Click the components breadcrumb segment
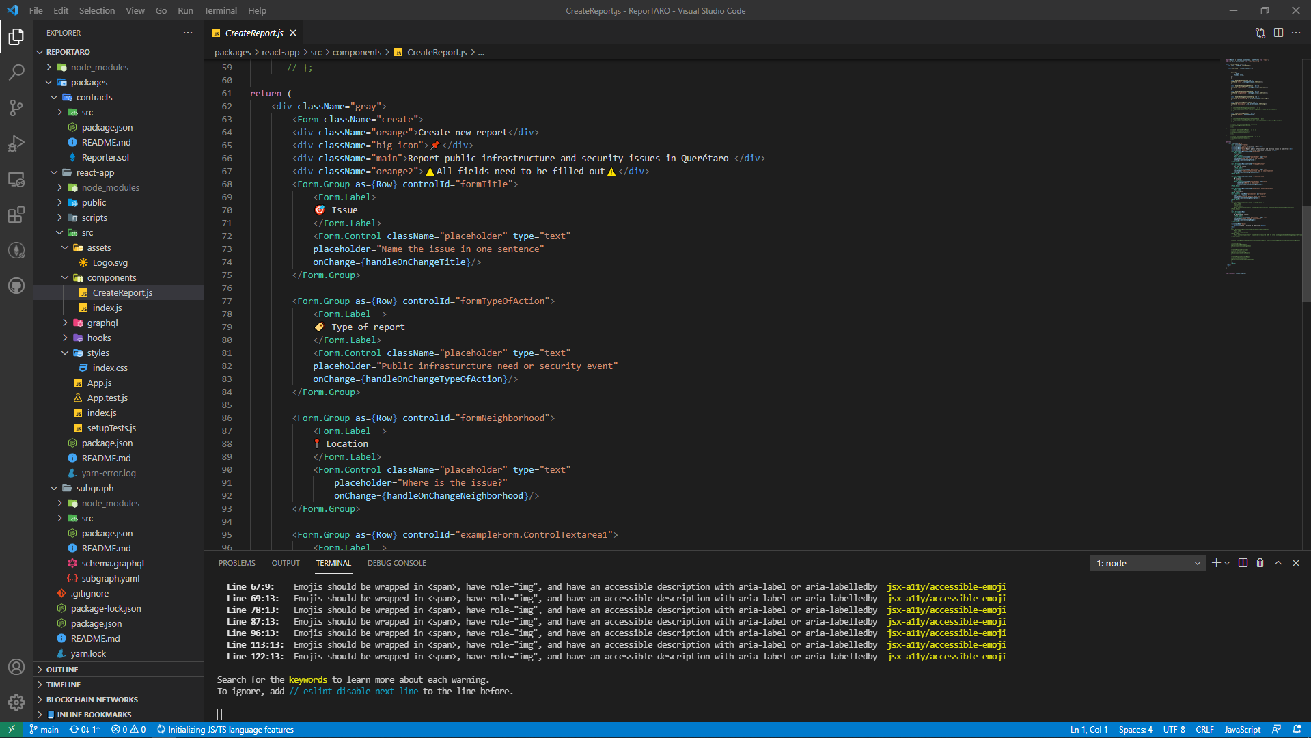 [x=357, y=52]
